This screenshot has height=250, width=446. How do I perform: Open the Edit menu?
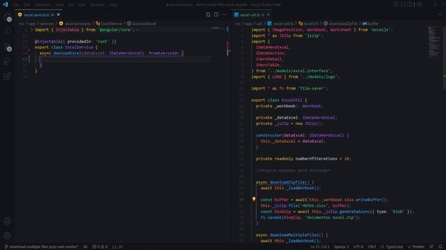26,5
